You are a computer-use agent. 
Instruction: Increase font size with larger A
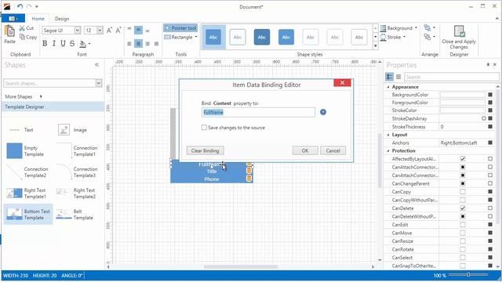(x=109, y=31)
